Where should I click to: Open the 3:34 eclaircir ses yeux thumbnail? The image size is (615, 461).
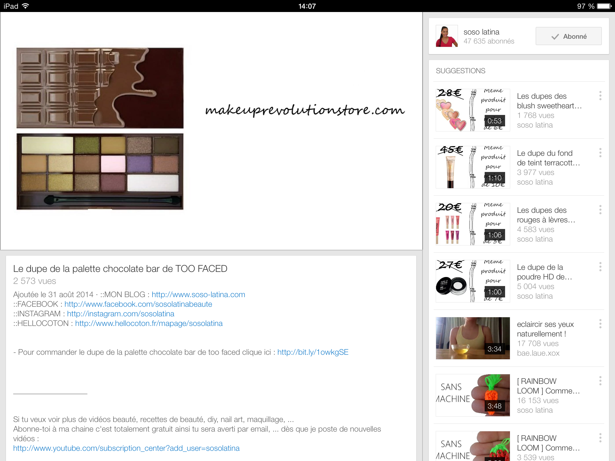[x=473, y=338]
